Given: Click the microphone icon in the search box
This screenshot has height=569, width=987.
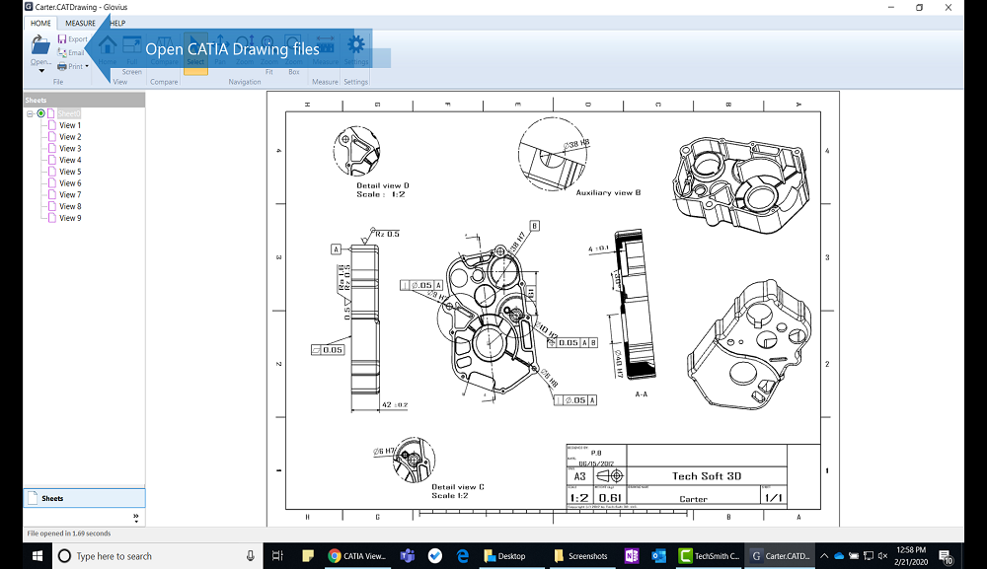Looking at the screenshot, I should pos(251,556).
